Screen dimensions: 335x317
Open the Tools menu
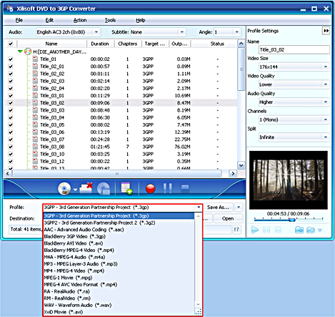[110, 20]
